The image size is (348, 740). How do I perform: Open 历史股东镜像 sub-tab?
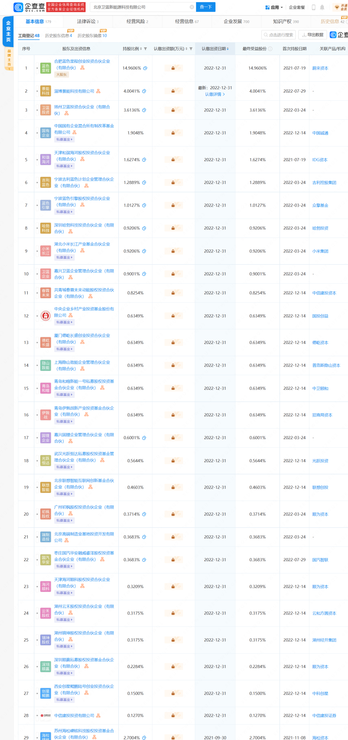tap(92, 36)
